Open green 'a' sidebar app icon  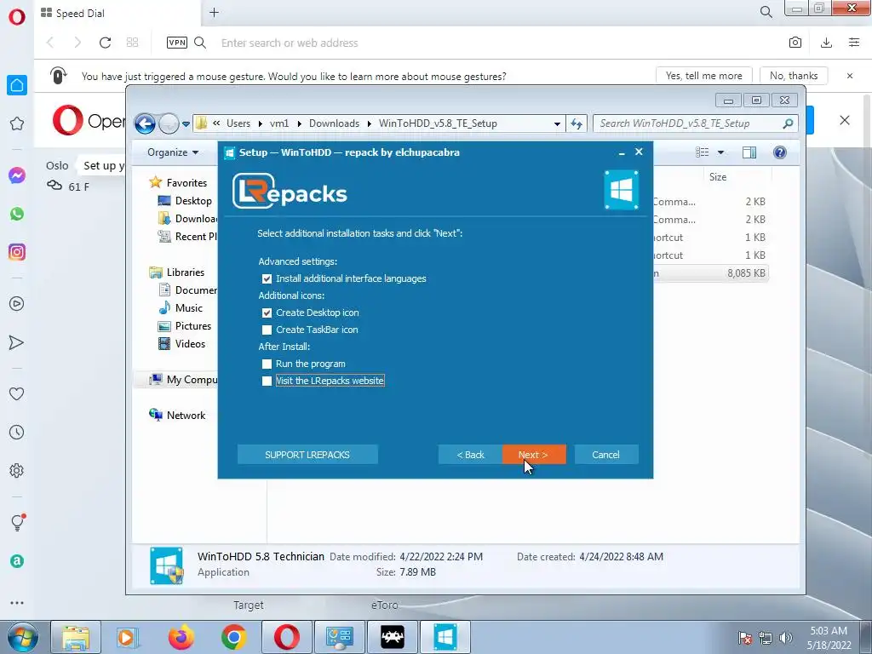[x=17, y=561]
